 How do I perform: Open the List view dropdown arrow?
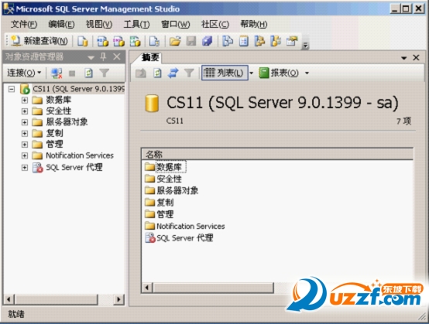point(251,73)
